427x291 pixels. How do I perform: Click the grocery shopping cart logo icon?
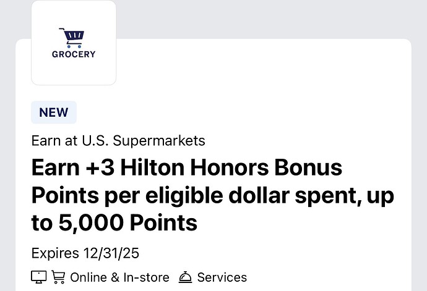[x=73, y=38]
